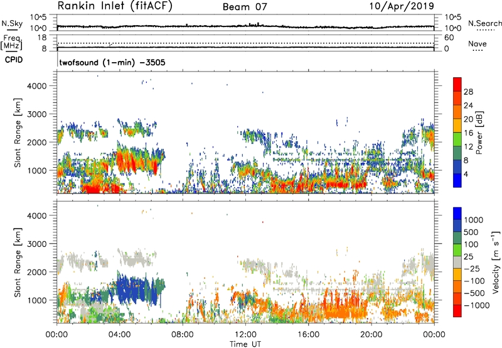Screen dimensions: 502x348
Task: Click the 'Power [dB]' color bar label
Action: [479, 133]
